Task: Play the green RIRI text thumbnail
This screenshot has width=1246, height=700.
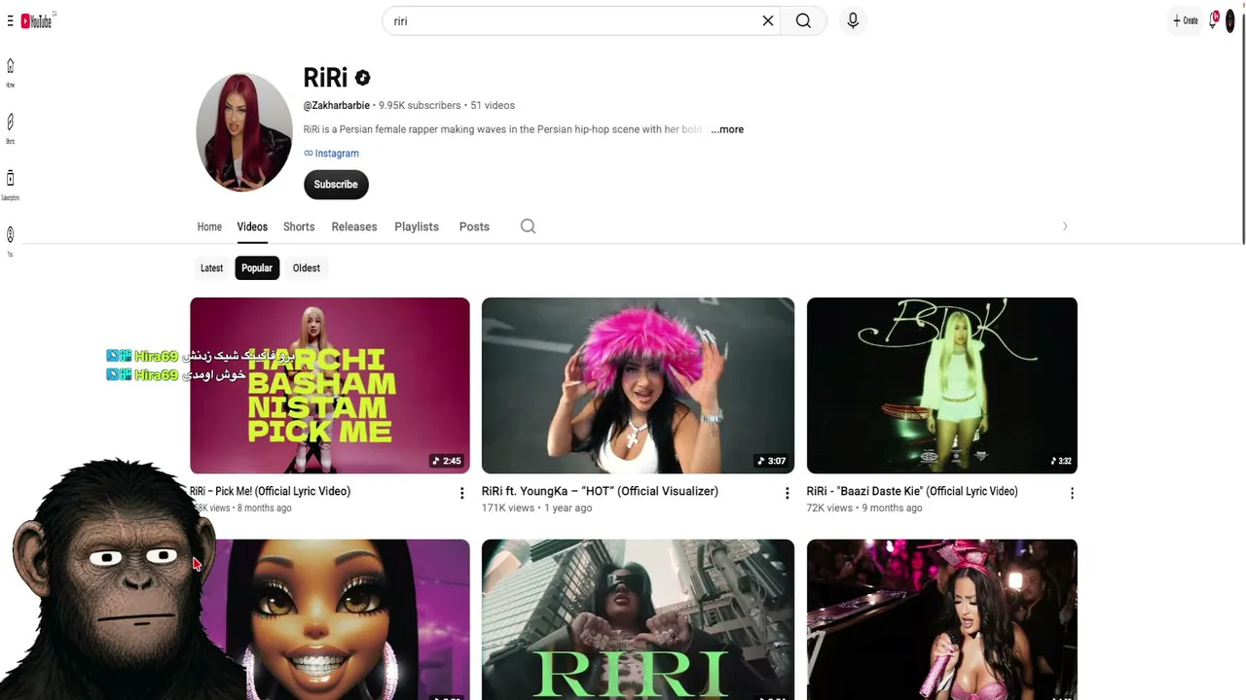Action: pos(638,619)
